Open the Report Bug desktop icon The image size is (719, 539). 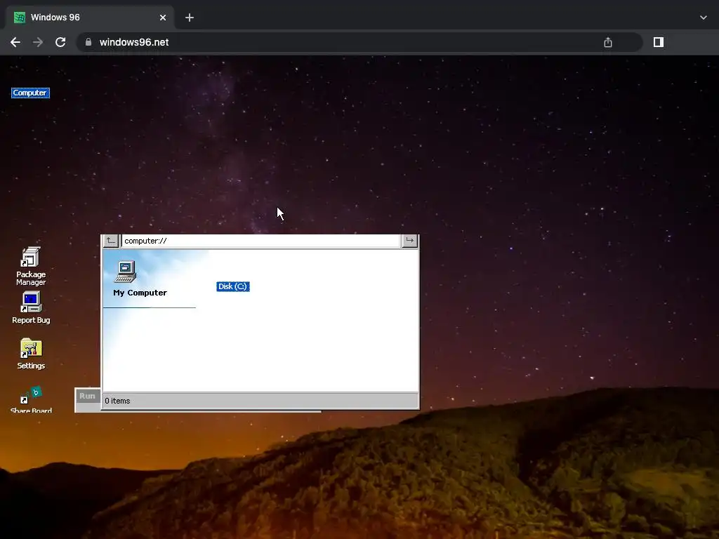31,307
